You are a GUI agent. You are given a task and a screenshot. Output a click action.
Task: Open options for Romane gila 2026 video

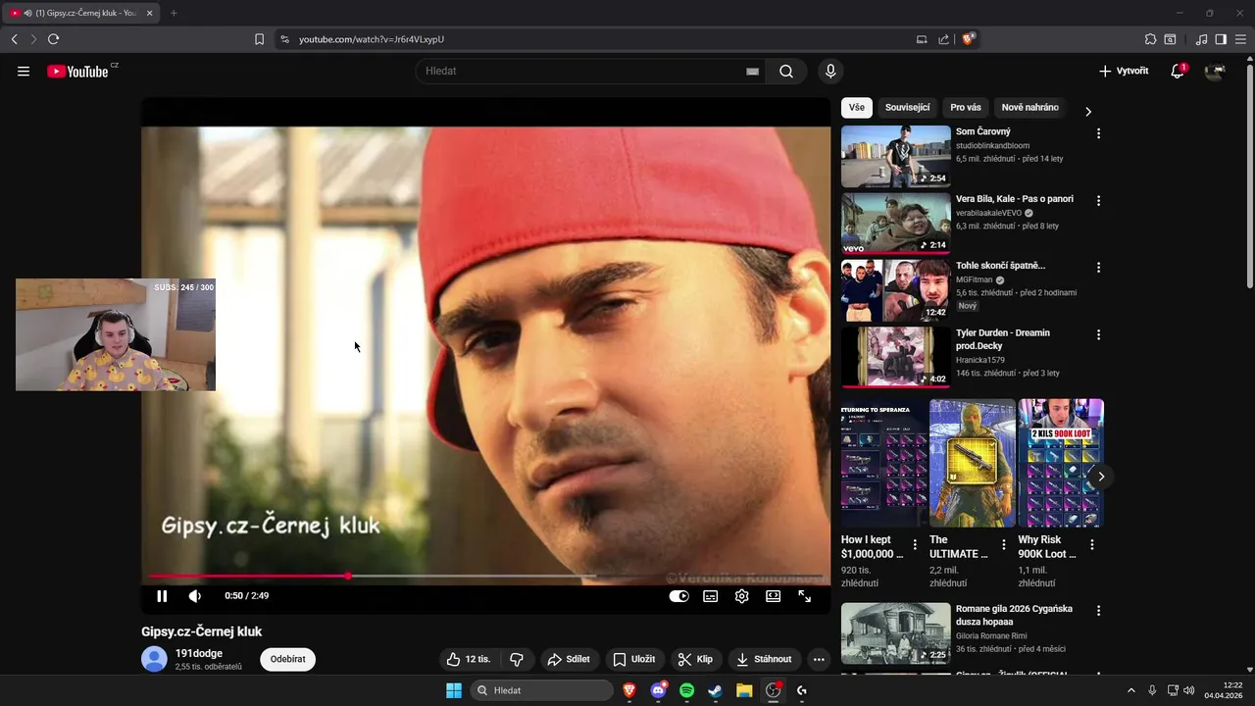[1098, 611]
